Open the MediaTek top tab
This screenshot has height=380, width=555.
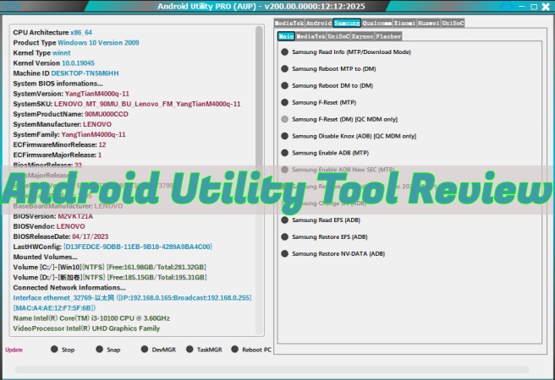289,23
